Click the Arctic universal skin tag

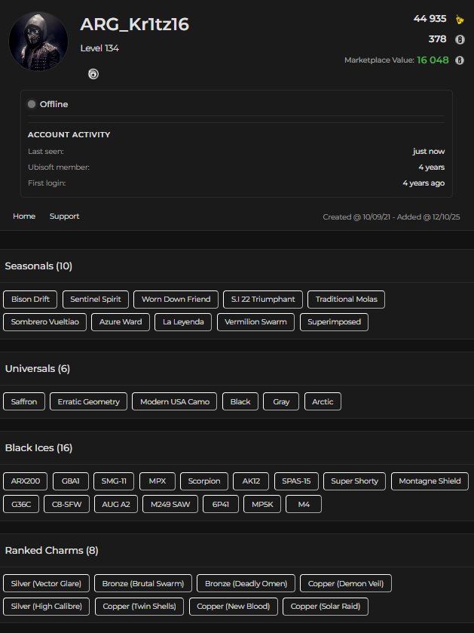click(323, 401)
